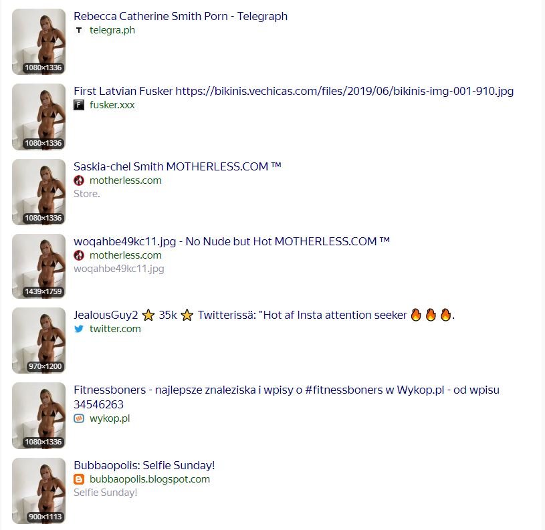
Task: Open the JealousGuy2 Twitter result title
Action: (264, 315)
